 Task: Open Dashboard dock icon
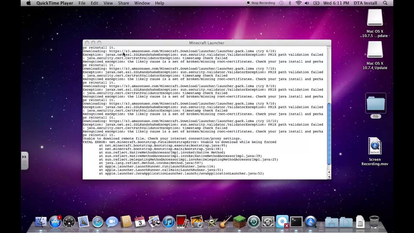coord(69,222)
